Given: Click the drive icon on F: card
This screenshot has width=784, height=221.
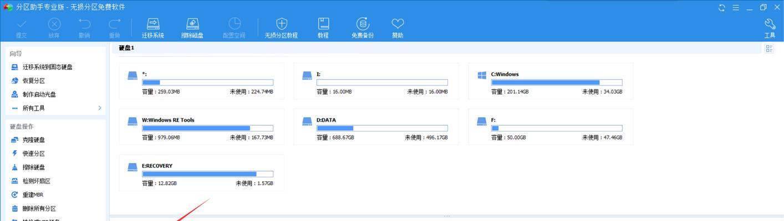Looking at the screenshot, I should point(482,121).
